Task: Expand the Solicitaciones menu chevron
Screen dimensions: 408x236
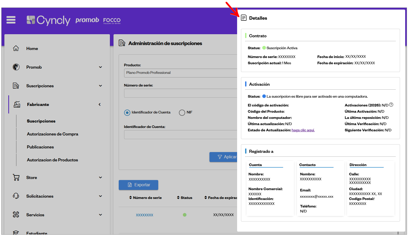Action: (x=100, y=196)
